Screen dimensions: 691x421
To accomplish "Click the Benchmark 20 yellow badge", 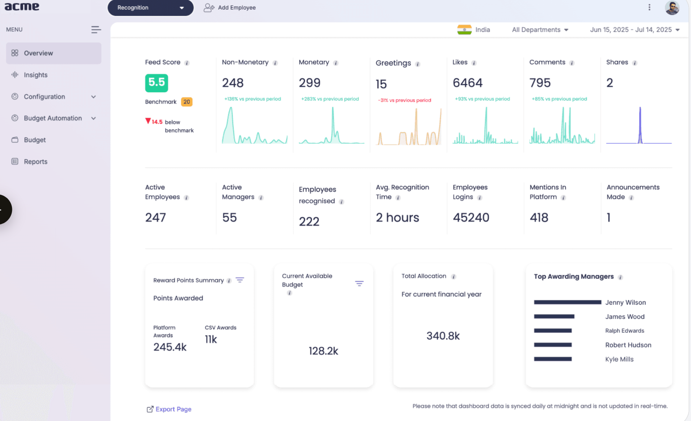I will click(187, 102).
